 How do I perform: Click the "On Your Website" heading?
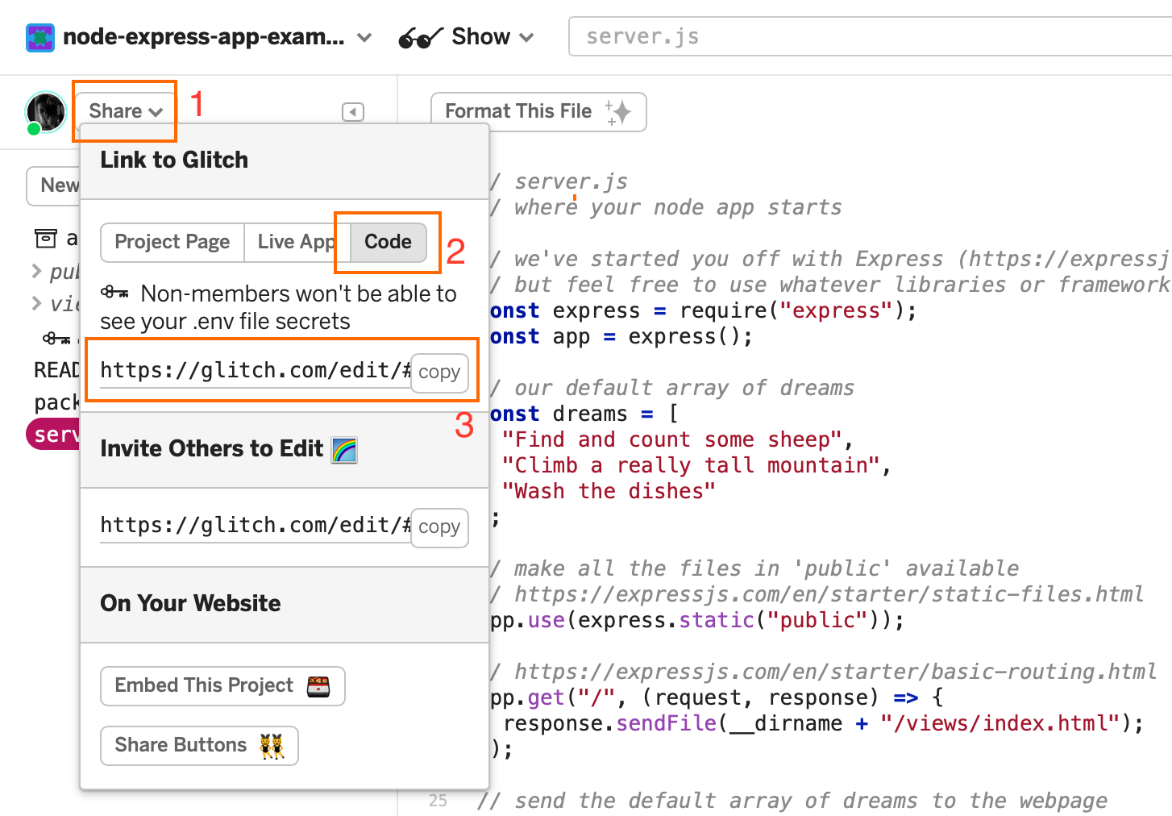pos(190,603)
